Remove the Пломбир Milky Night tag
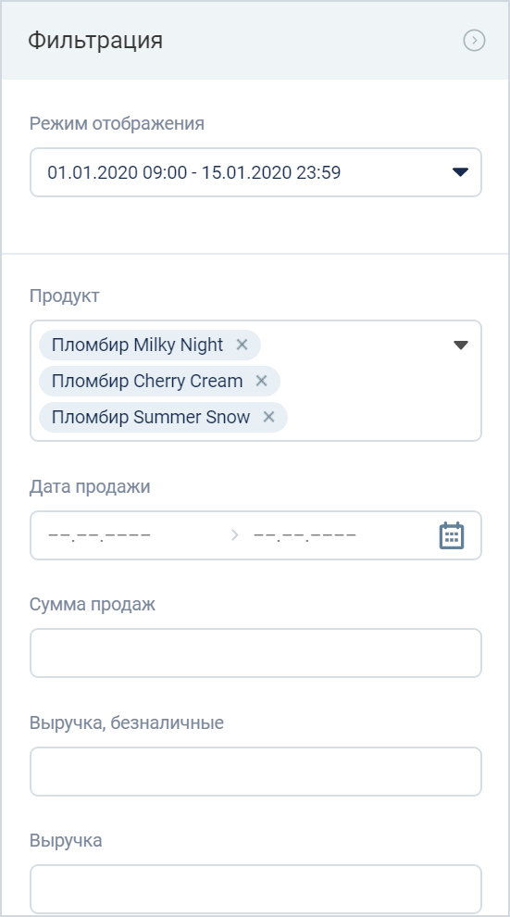The height and width of the screenshot is (917, 510). click(x=242, y=345)
